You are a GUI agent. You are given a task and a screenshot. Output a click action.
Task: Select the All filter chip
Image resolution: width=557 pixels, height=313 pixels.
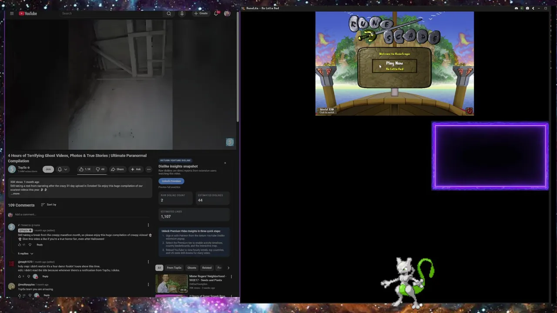click(159, 268)
